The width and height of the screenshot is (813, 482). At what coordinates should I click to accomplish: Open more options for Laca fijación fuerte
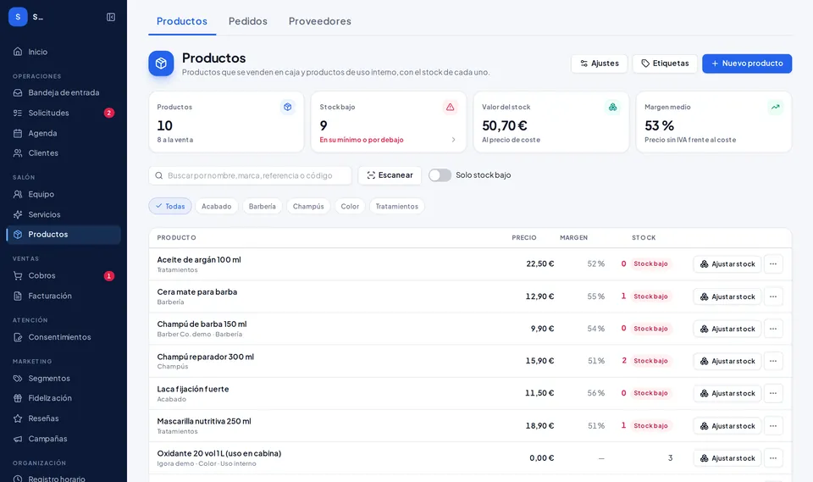[773, 393]
